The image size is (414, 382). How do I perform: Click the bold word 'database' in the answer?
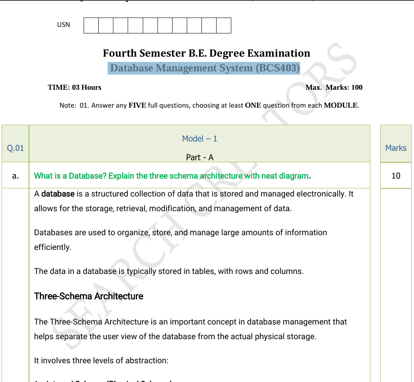[58, 194]
